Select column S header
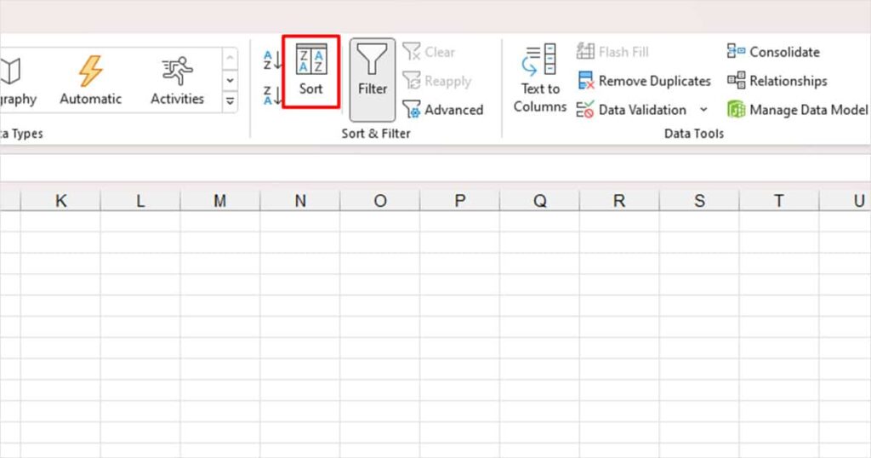This screenshot has height=458, width=871. click(x=699, y=201)
